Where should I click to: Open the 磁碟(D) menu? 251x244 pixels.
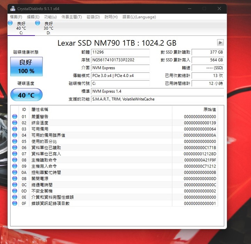click(x=93, y=17)
